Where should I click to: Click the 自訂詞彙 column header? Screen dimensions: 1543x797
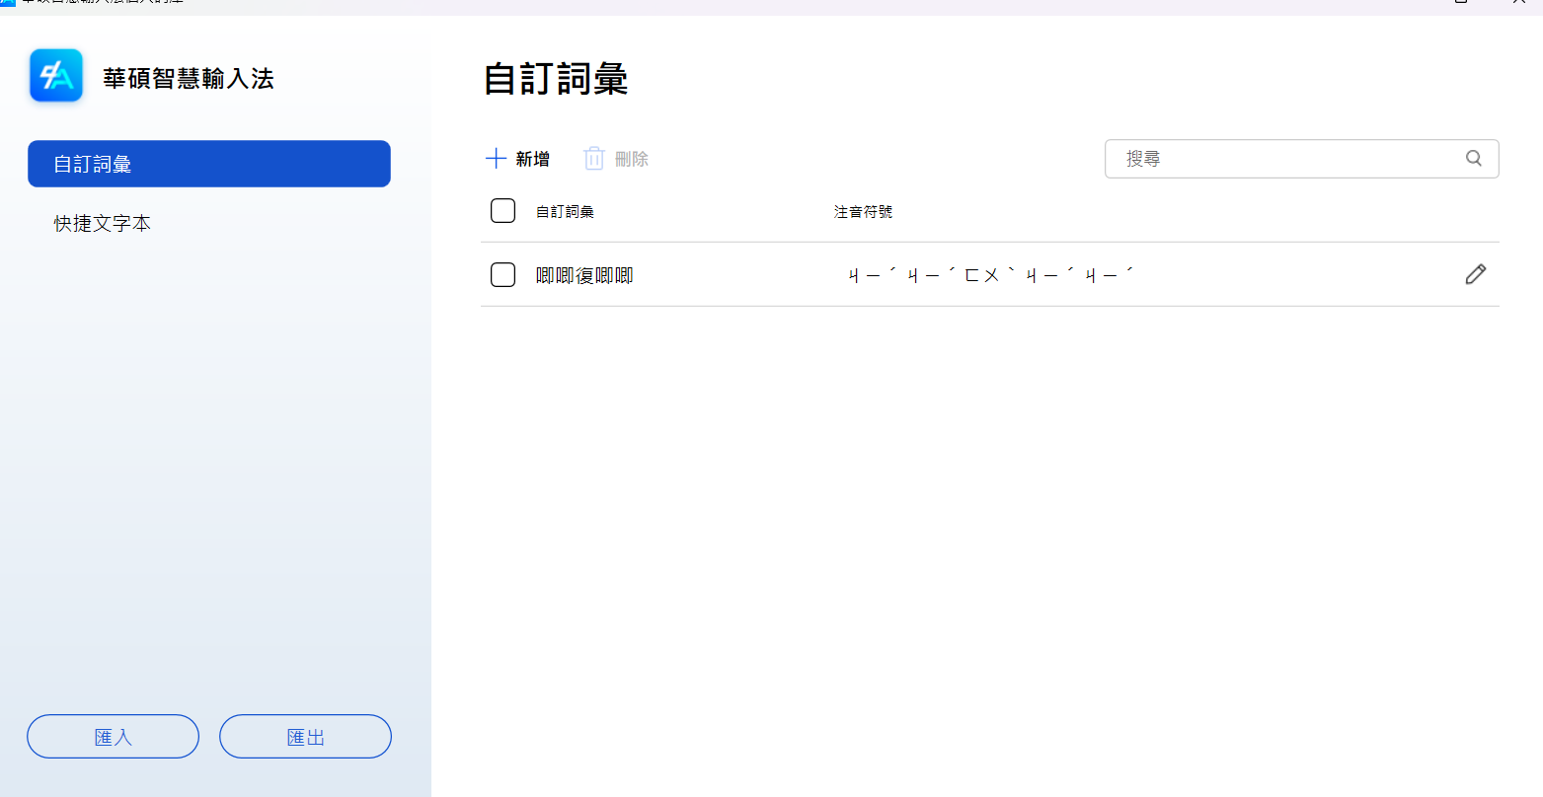coord(565,211)
